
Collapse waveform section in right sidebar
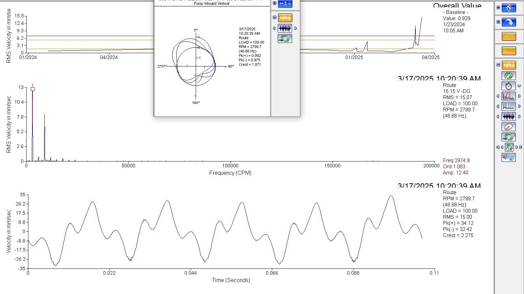click(498, 65)
